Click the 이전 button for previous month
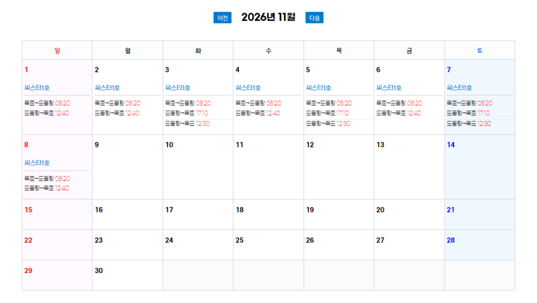Image resolution: width=537 pixels, height=303 pixels. (222, 18)
